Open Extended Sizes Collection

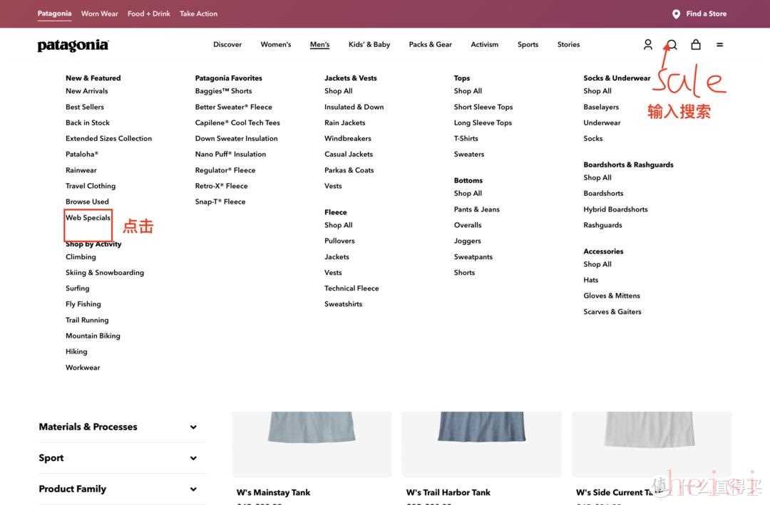tap(108, 138)
